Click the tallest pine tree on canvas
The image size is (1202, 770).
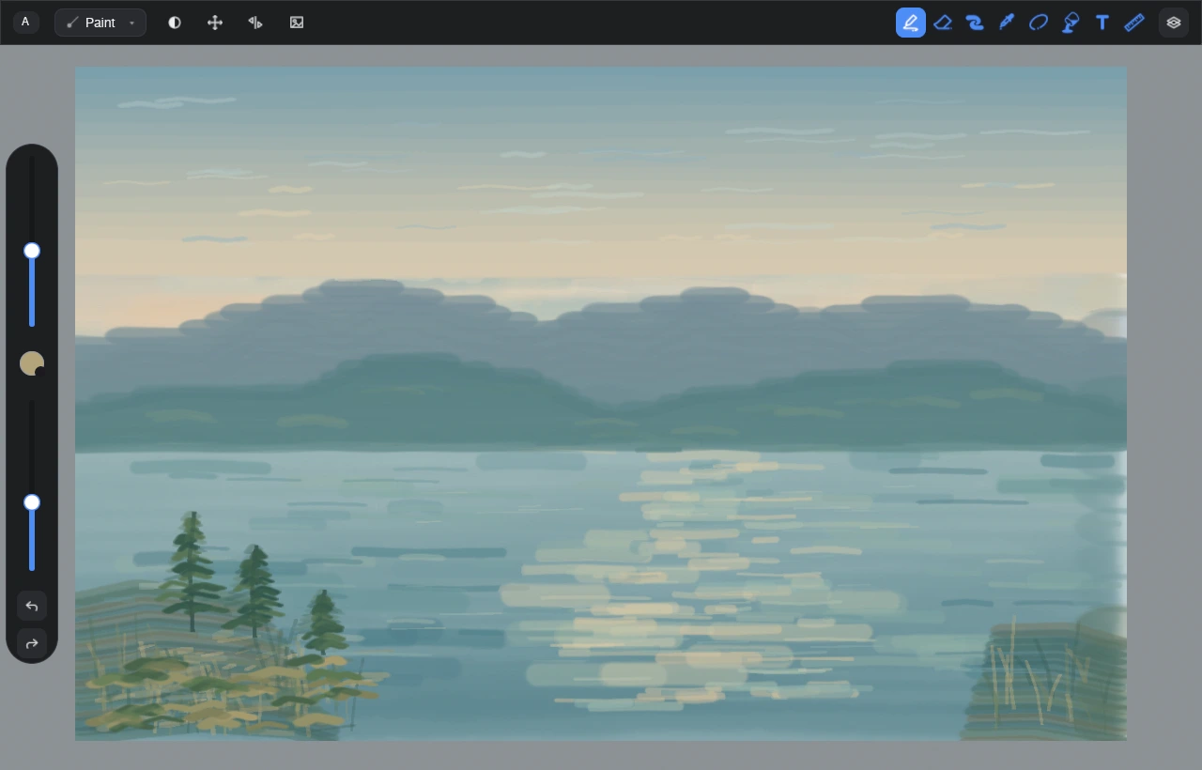(x=192, y=571)
